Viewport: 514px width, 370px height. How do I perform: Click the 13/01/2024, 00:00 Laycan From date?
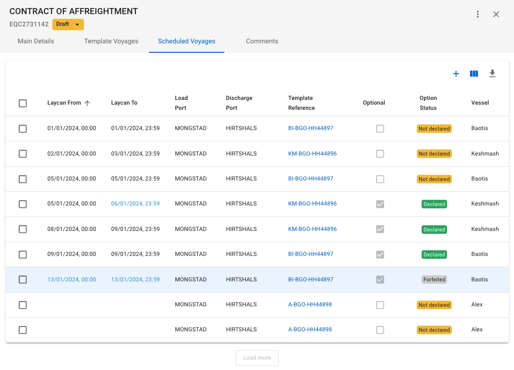pyautogui.click(x=72, y=280)
